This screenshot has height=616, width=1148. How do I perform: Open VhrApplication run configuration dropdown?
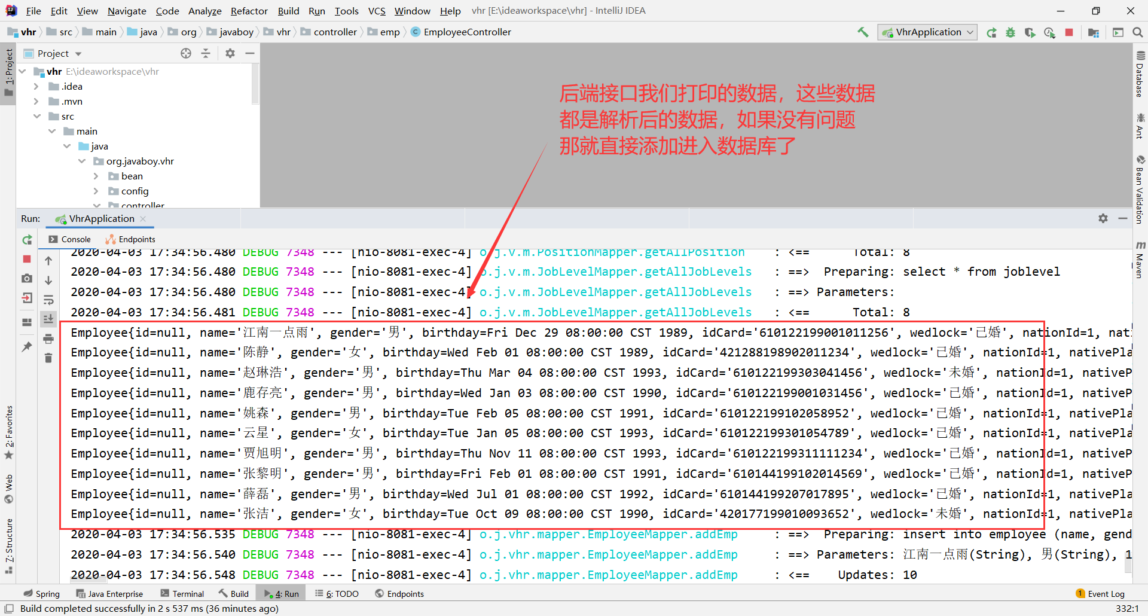coord(927,32)
